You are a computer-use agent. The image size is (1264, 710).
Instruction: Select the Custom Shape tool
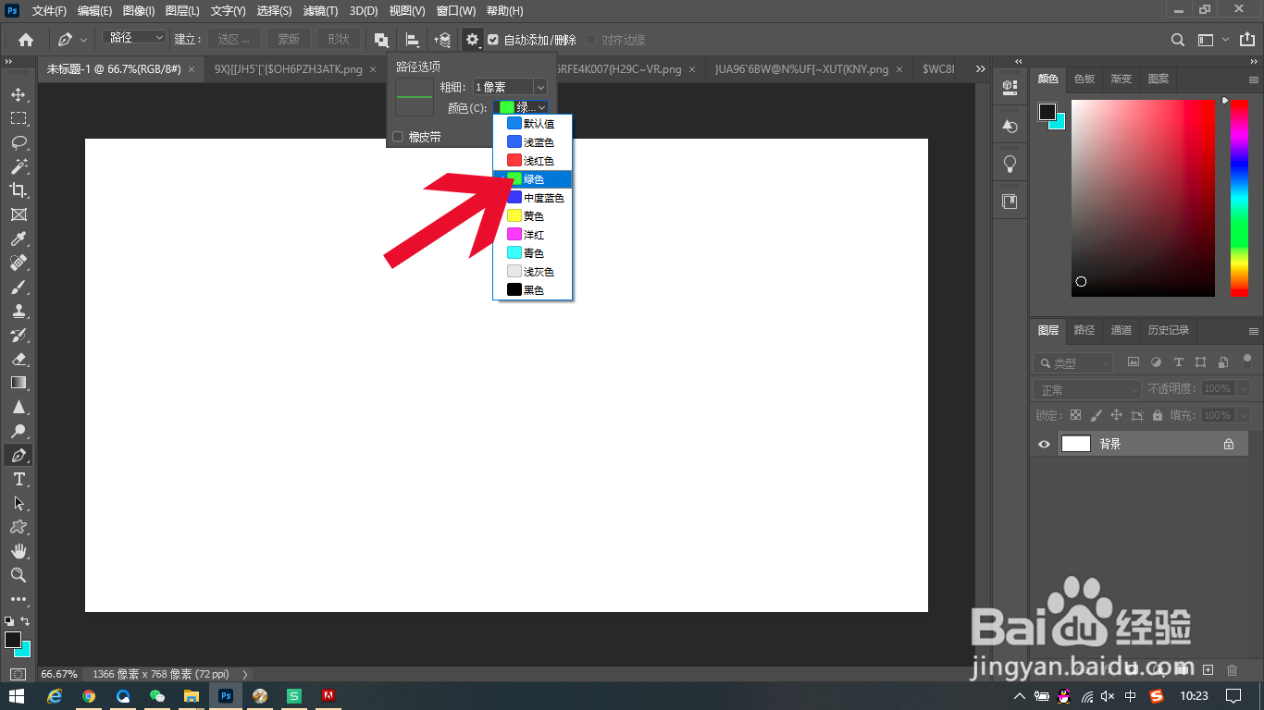point(18,527)
